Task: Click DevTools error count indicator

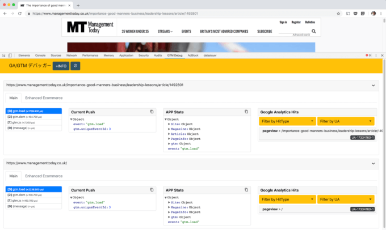Action: pyautogui.click(x=368, y=56)
